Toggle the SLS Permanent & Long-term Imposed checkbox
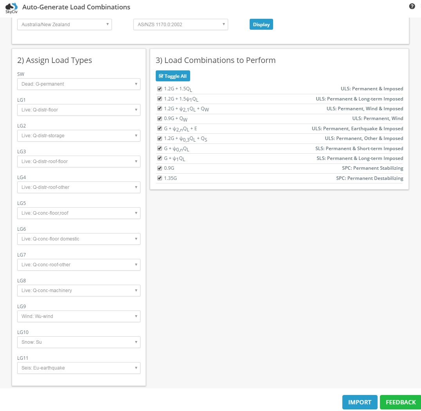Viewport: 421px width, 411px height. (x=160, y=158)
